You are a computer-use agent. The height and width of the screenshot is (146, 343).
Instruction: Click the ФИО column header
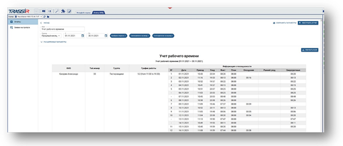pos(69,68)
